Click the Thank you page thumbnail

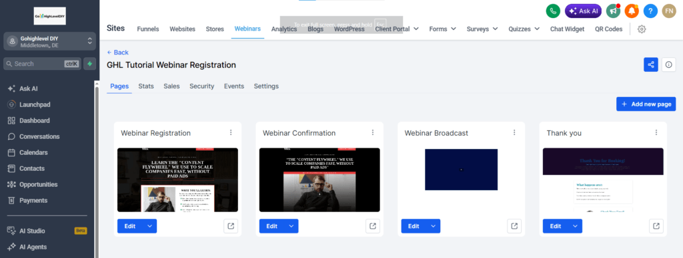(603, 180)
